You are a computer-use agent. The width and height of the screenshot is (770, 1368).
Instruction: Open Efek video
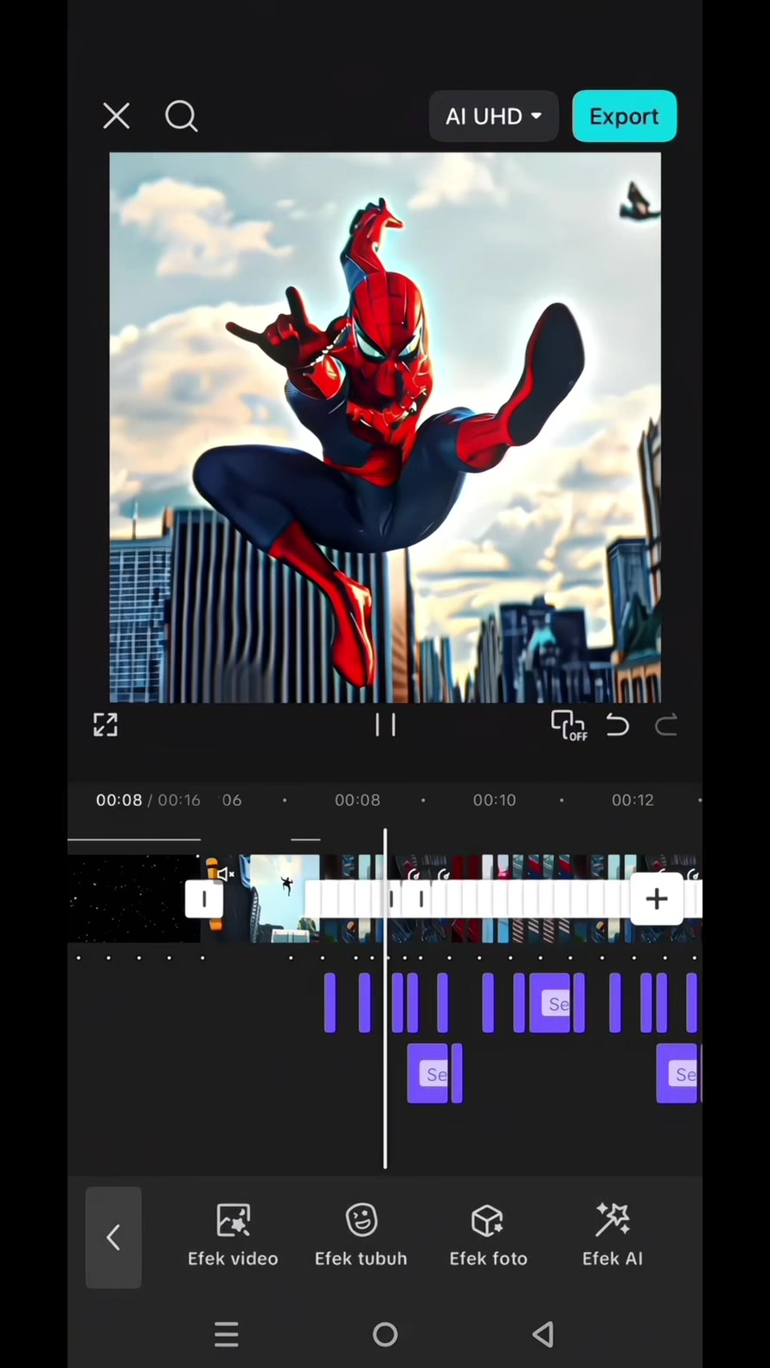pos(233,1236)
